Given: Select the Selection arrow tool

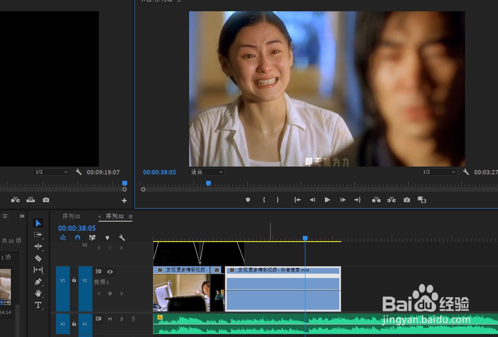Looking at the screenshot, I should pyautogui.click(x=38, y=223).
